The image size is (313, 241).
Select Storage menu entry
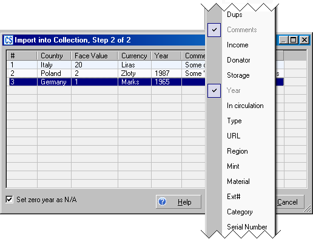click(238, 75)
